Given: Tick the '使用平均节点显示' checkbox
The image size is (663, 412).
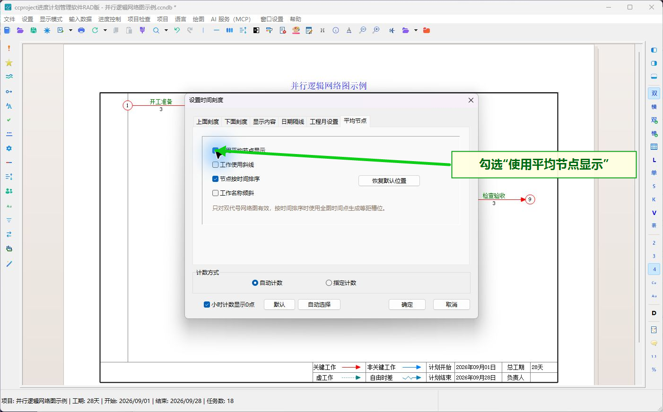Looking at the screenshot, I should point(216,150).
